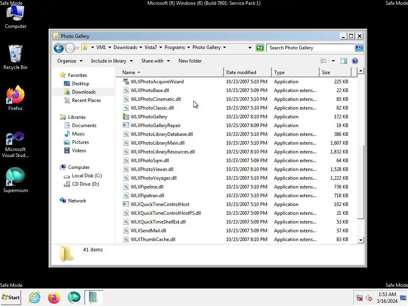408x306 pixels.
Task: Select Firefox desktop shortcut
Action: (x=16, y=98)
